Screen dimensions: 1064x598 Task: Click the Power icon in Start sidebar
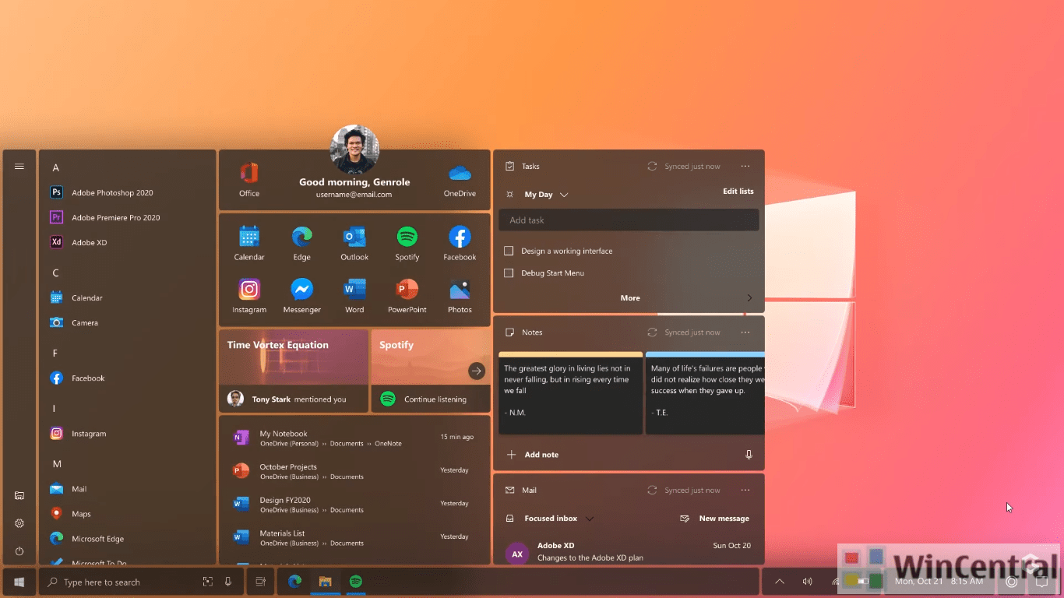point(19,551)
